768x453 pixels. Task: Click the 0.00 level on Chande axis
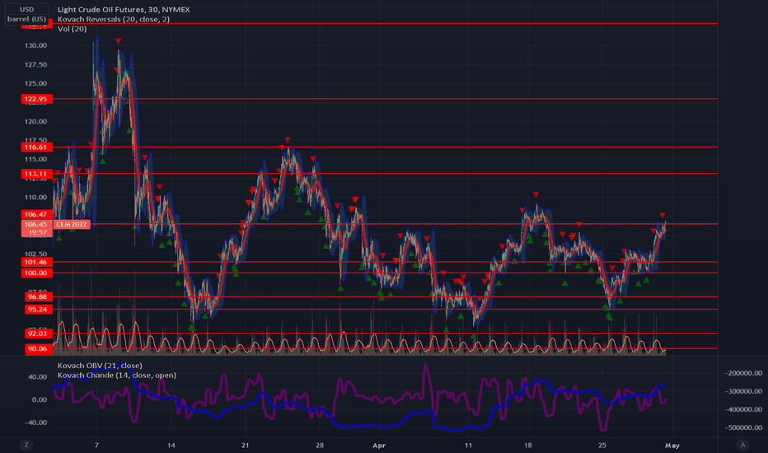40,399
